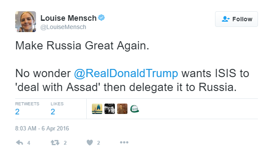Open the more options ellipsis menu
Screen dimensions: 274x156
click(124, 143)
